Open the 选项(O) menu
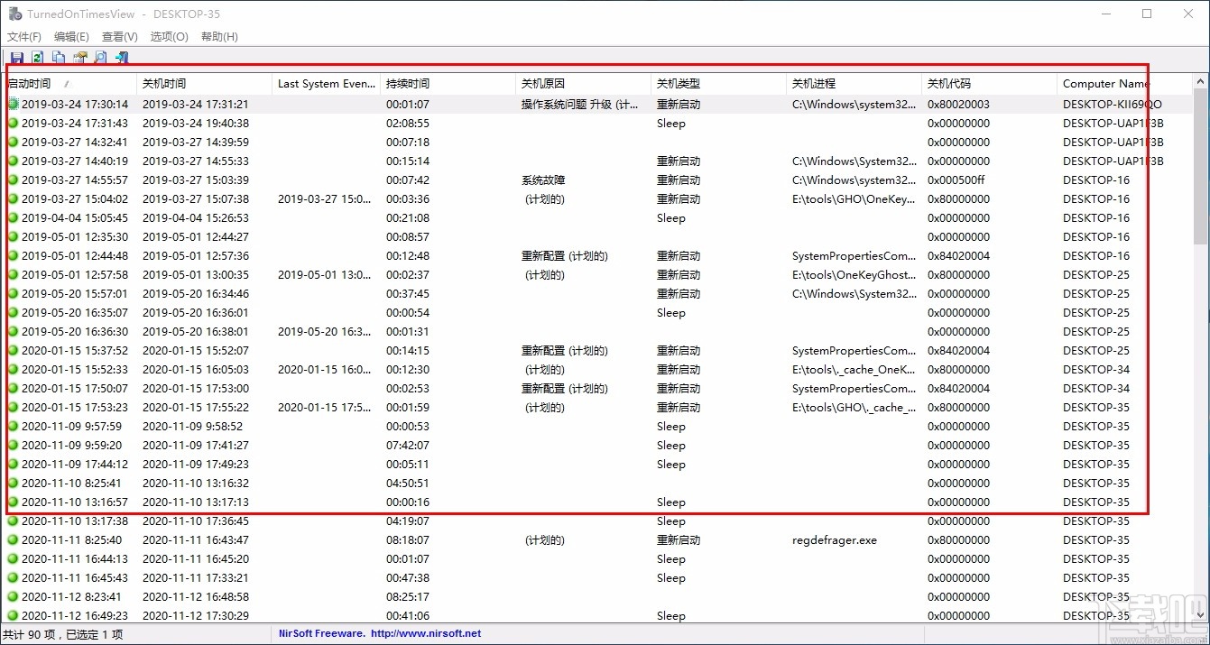 (x=169, y=37)
